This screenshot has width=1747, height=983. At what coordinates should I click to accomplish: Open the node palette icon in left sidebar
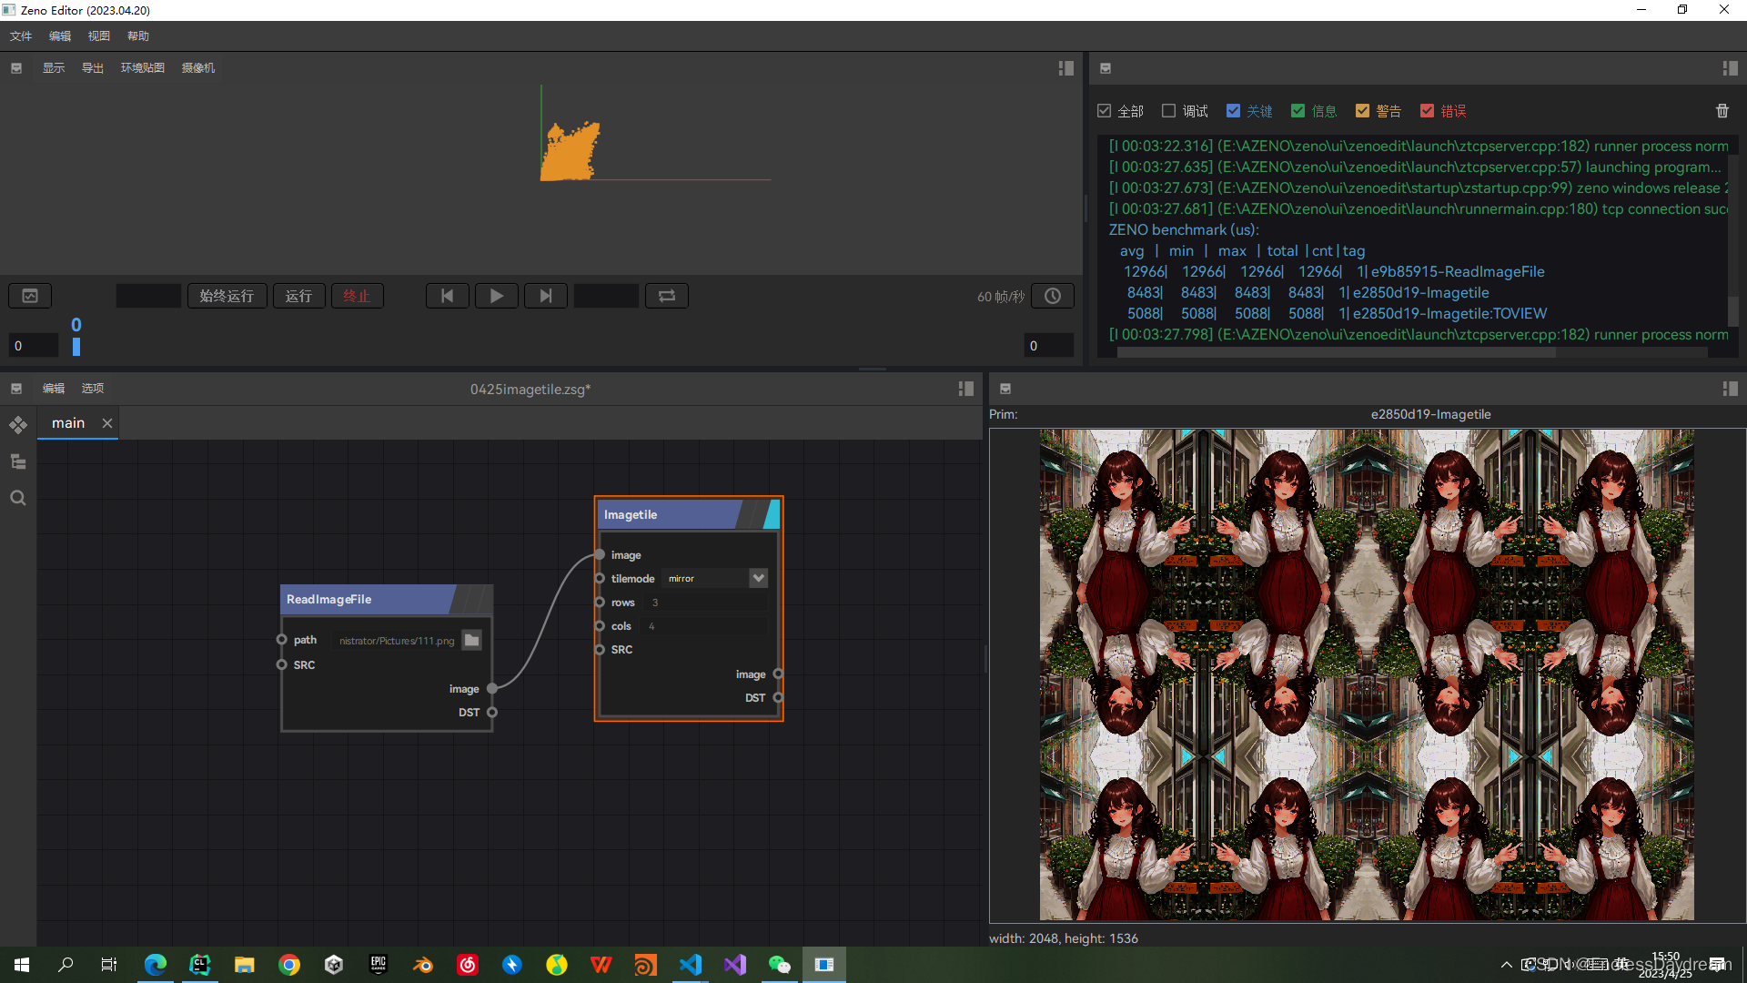point(17,424)
